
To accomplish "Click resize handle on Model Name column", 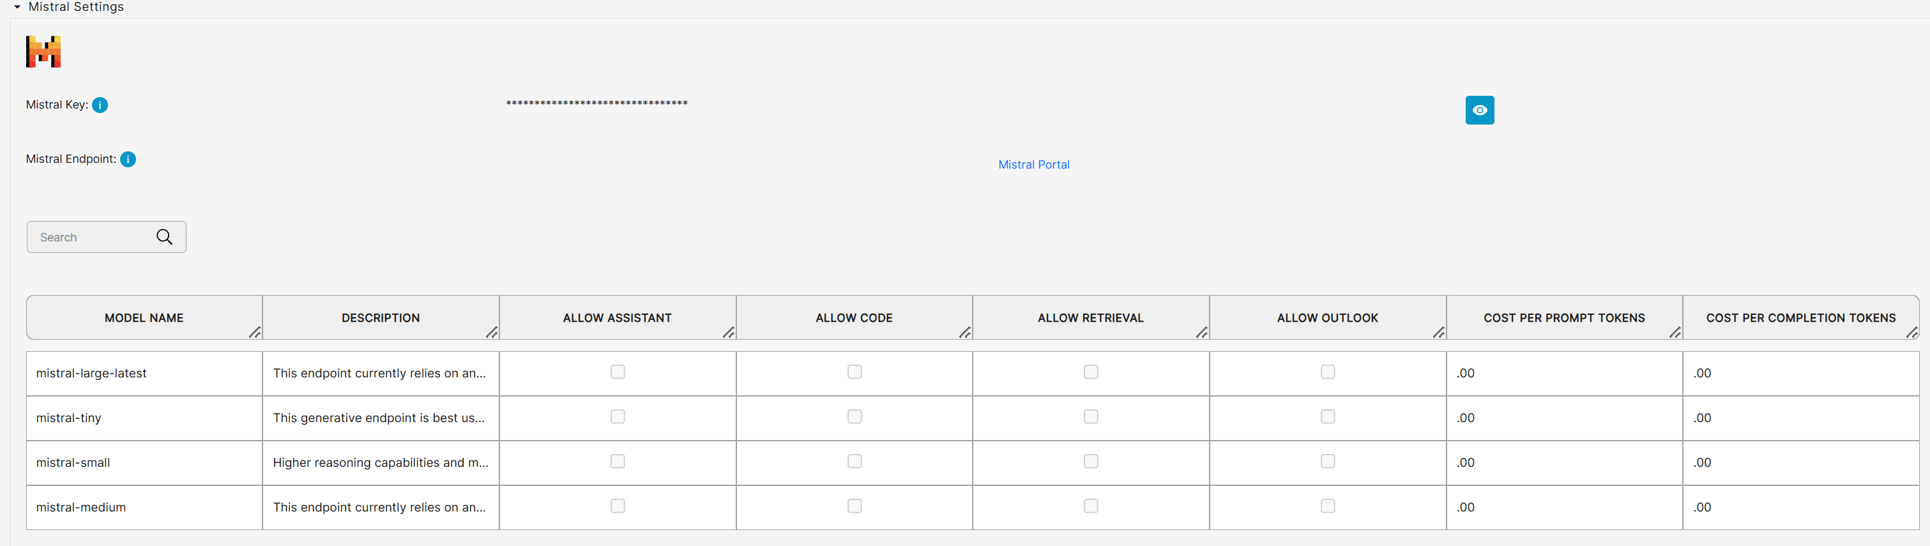I will (255, 332).
